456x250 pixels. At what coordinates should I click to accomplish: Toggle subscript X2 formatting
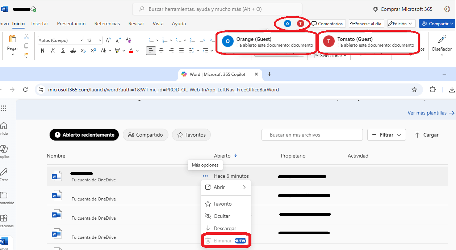tap(83, 51)
